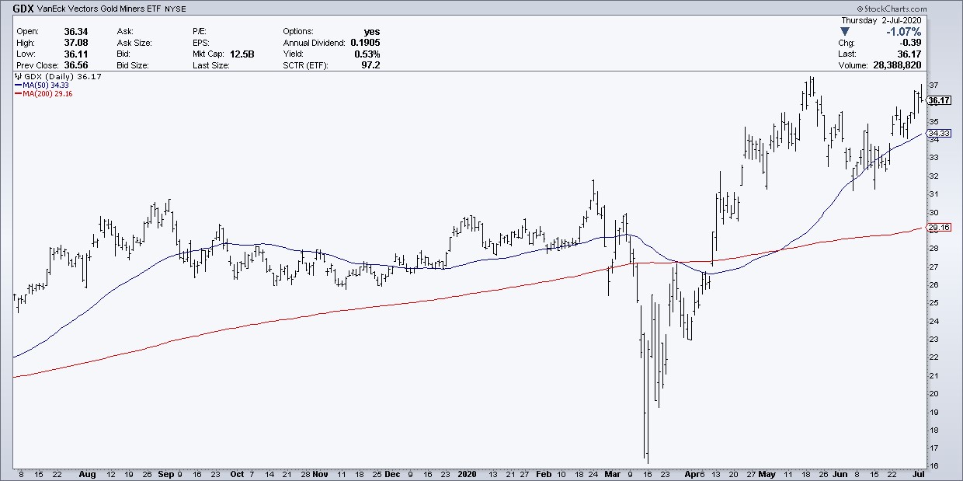Click the 25 price level on the axis

(x=933, y=302)
